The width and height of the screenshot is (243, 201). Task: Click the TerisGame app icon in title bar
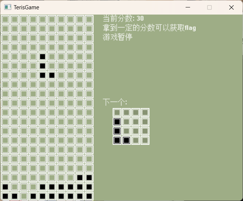coord(7,7)
